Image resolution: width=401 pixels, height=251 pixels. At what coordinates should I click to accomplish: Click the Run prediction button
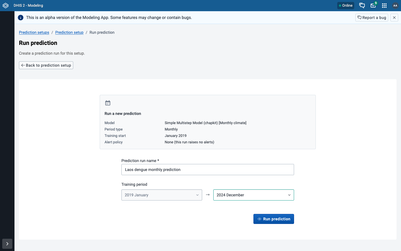click(x=274, y=219)
